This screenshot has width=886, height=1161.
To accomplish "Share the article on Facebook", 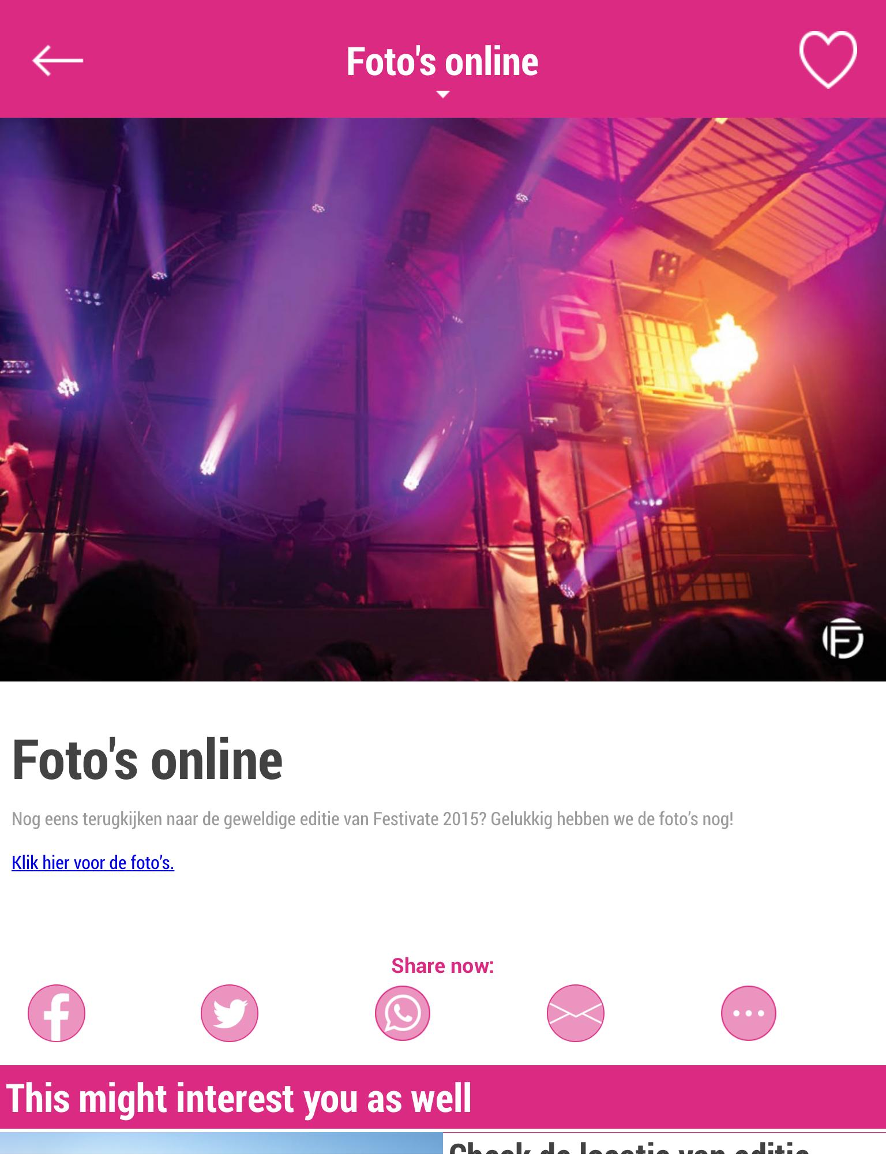I will (x=57, y=1013).
